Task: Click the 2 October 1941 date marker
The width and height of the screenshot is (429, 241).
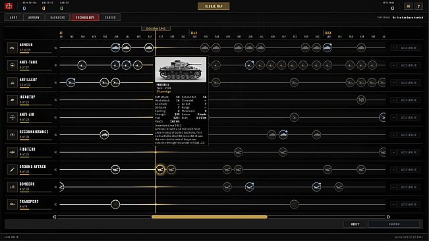Action: tap(156, 28)
